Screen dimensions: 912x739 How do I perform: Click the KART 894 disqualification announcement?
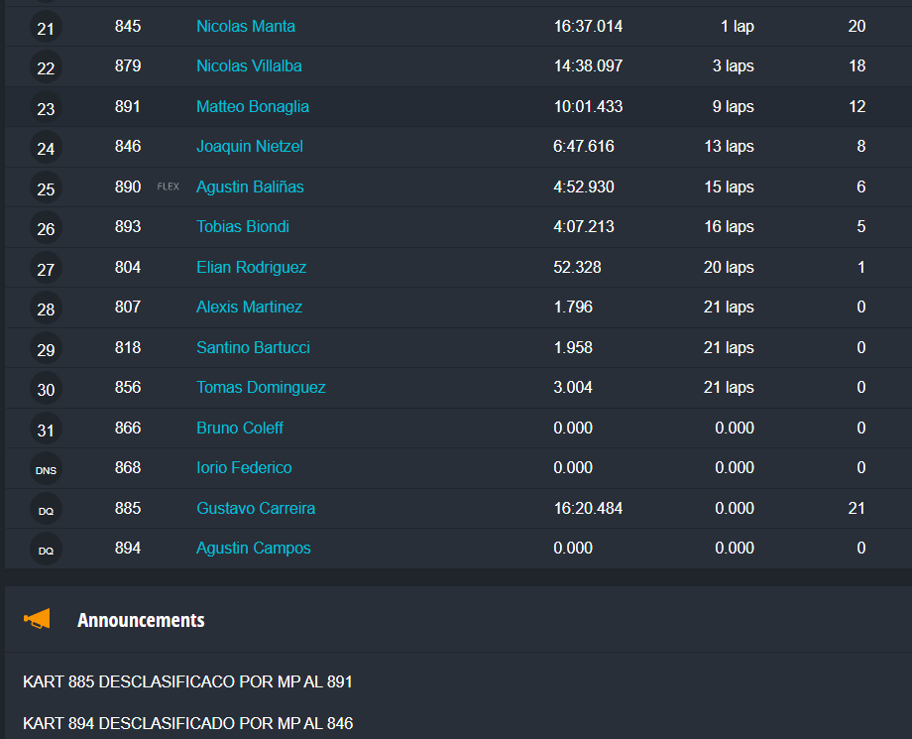187,723
